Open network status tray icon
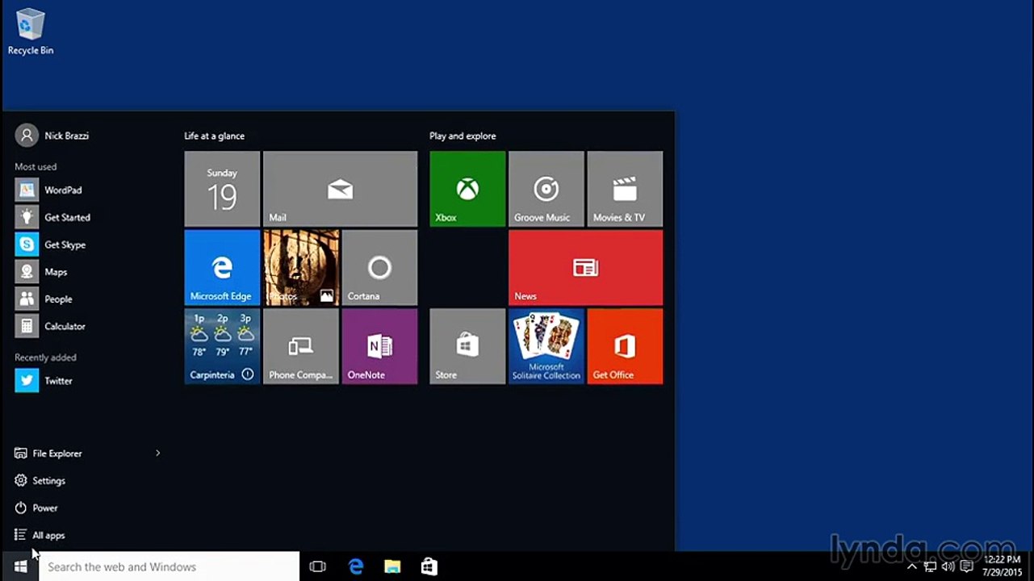1034x581 pixels. click(930, 567)
